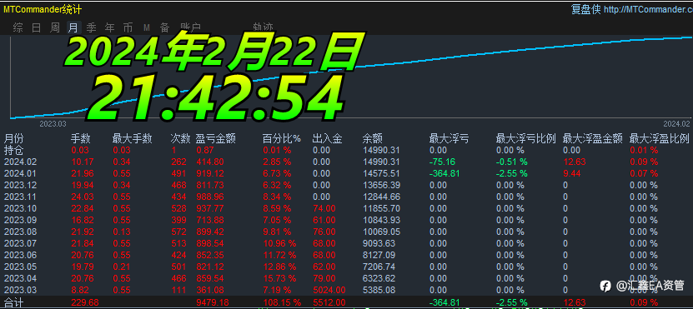Click the floating profit value 9.44
Image resolution: width=693 pixels, height=309 pixels.
coord(572,173)
